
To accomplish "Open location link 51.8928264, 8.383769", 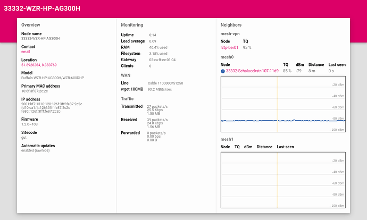I will click(39, 65).
